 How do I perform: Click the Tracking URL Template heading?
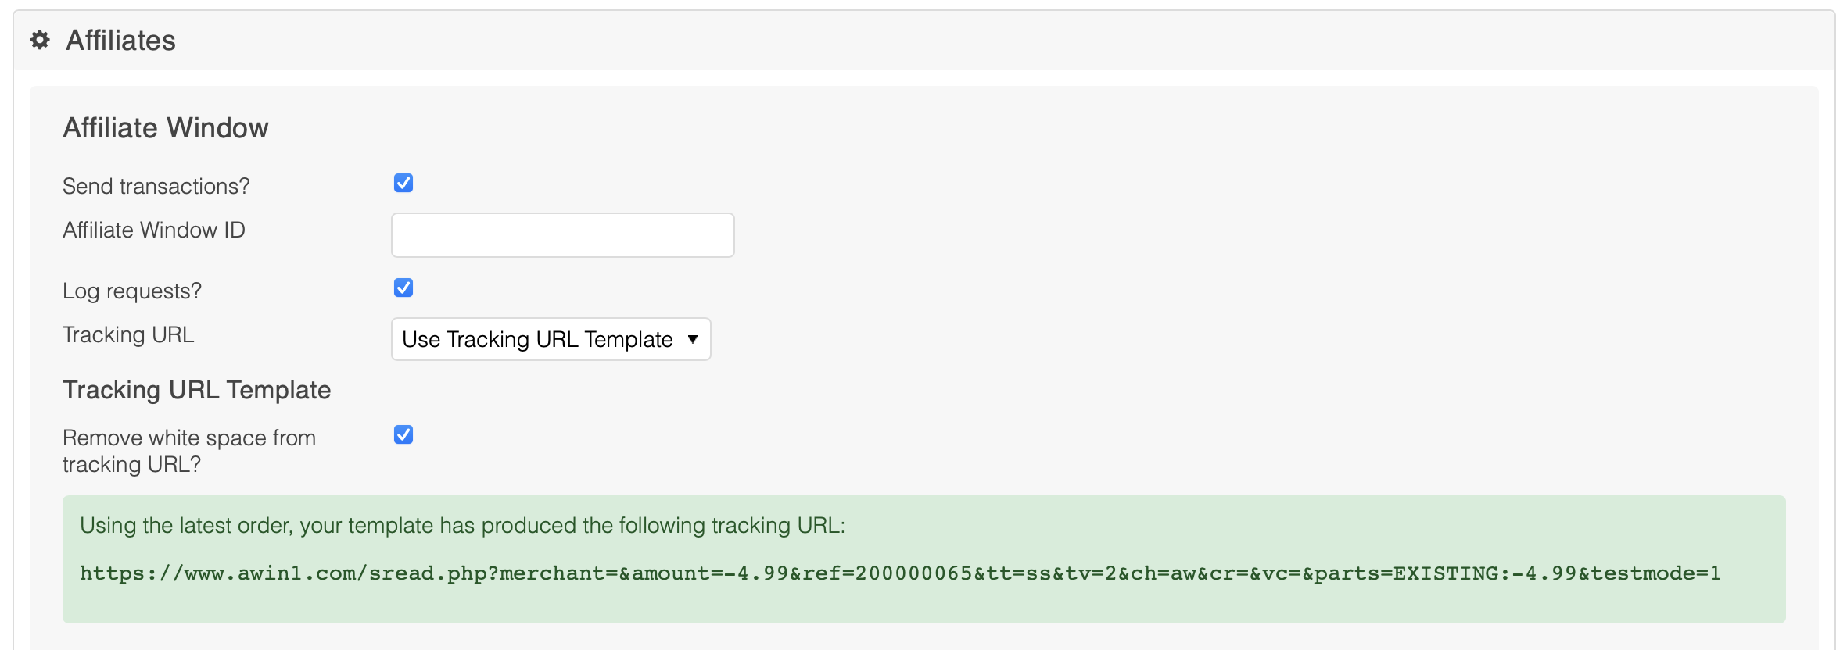pyautogui.click(x=196, y=390)
